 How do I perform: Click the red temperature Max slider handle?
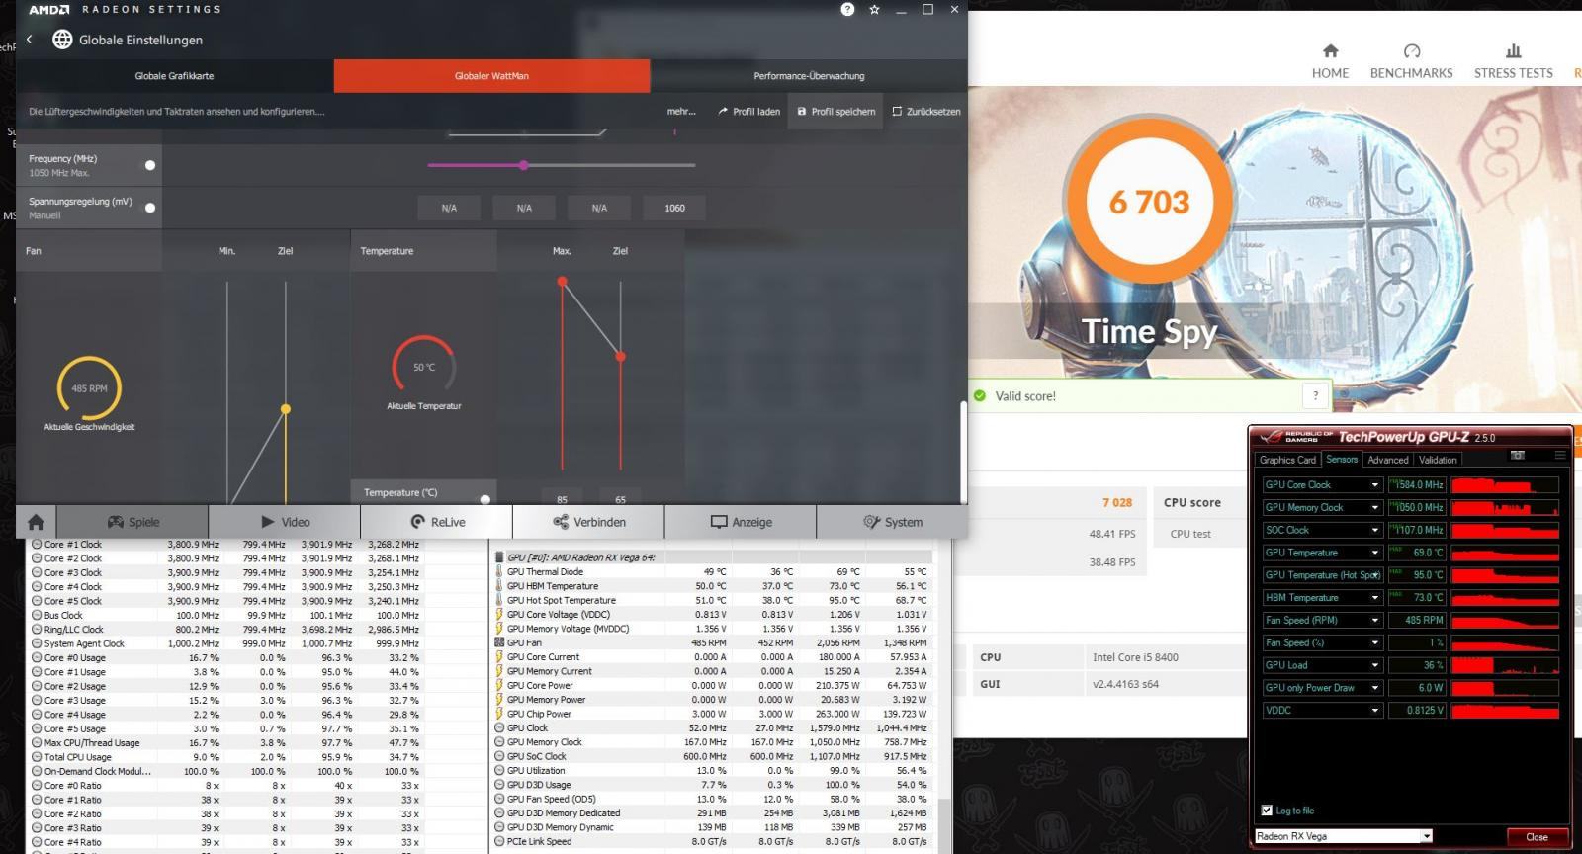(562, 282)
